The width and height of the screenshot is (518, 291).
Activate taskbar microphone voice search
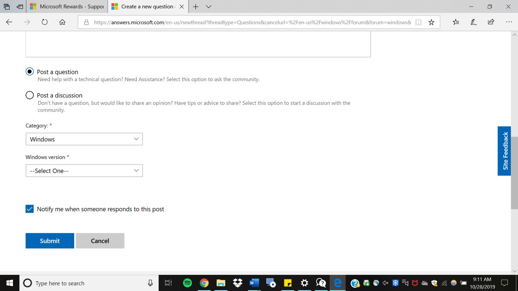150,283
